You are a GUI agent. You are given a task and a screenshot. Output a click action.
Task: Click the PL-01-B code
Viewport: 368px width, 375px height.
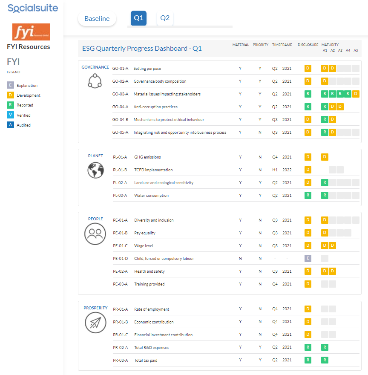pos(120,170)
